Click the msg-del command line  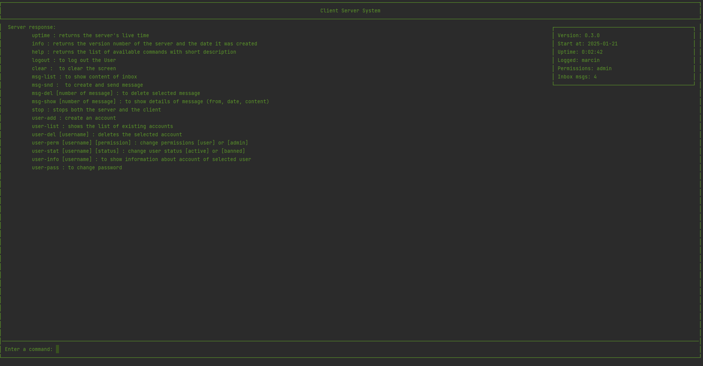click(x=116, y=93)
